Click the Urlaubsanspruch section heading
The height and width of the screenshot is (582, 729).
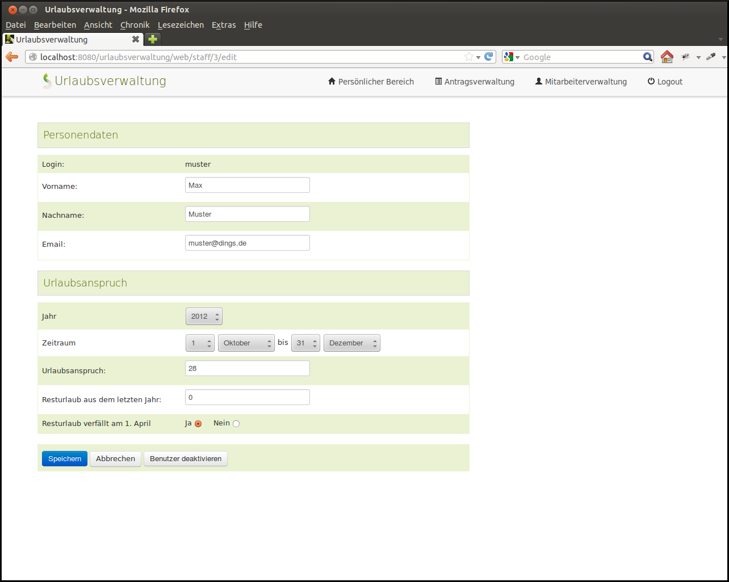(85, 283)
